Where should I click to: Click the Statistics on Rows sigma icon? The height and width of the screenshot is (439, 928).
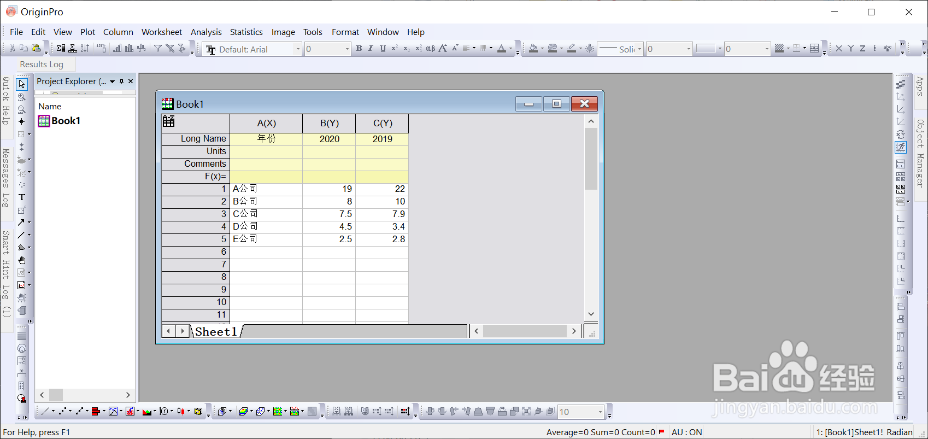click(x=73, y=49)
